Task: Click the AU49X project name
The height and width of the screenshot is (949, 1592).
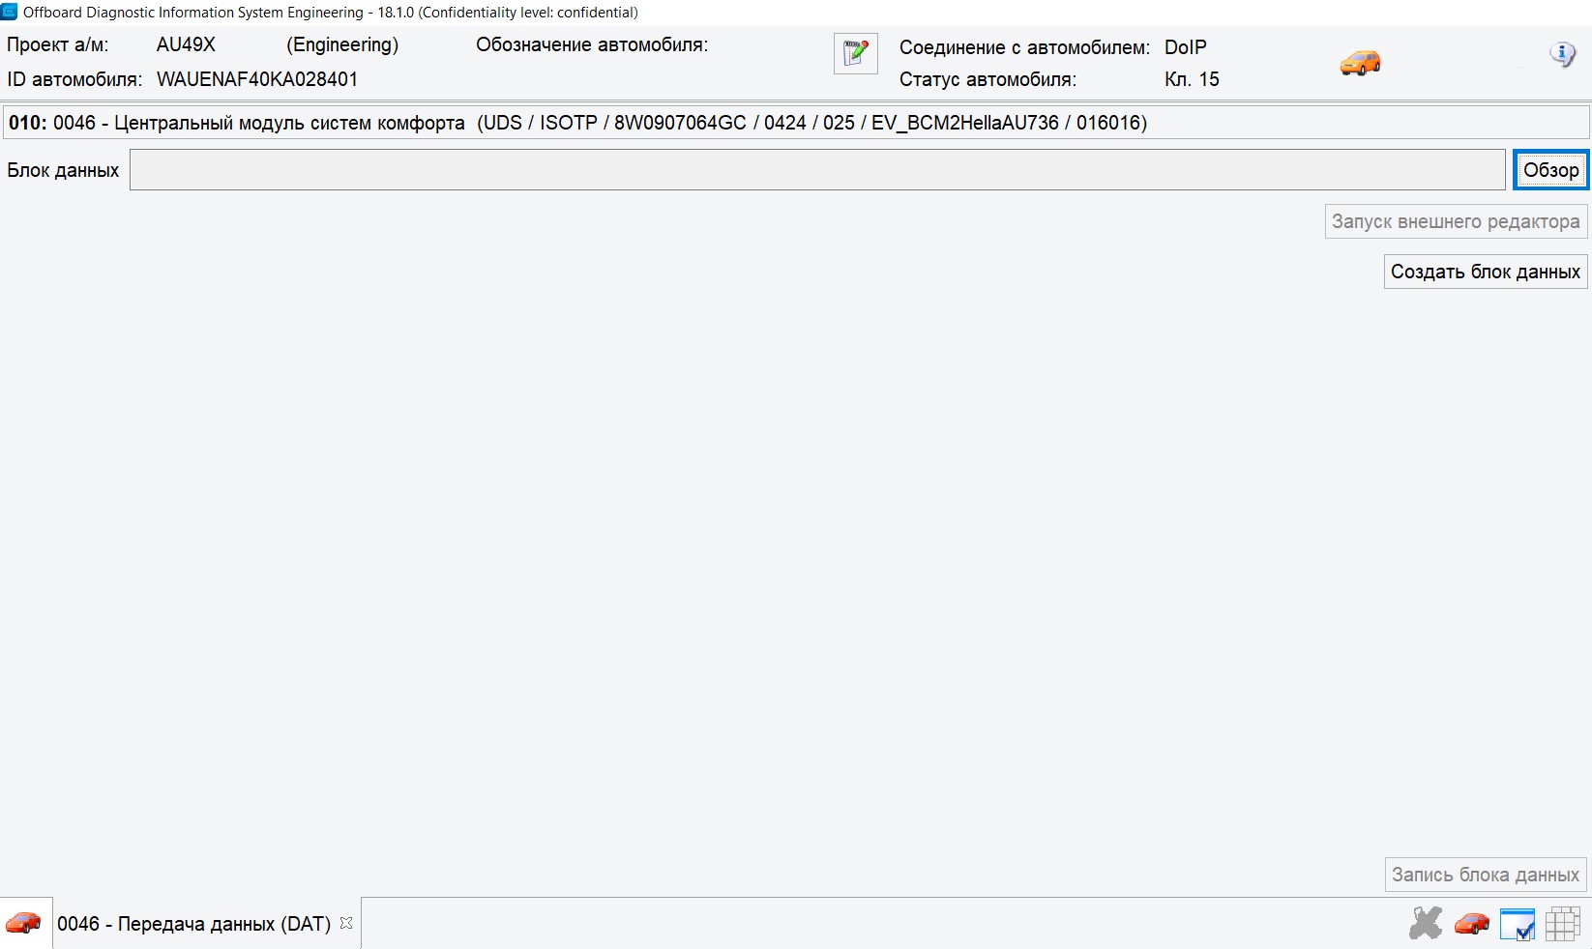Action: [x=186, y=44]
